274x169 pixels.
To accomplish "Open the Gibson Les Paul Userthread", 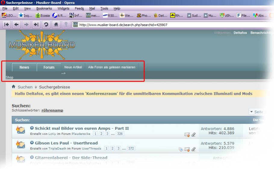I will click(66, 143).
